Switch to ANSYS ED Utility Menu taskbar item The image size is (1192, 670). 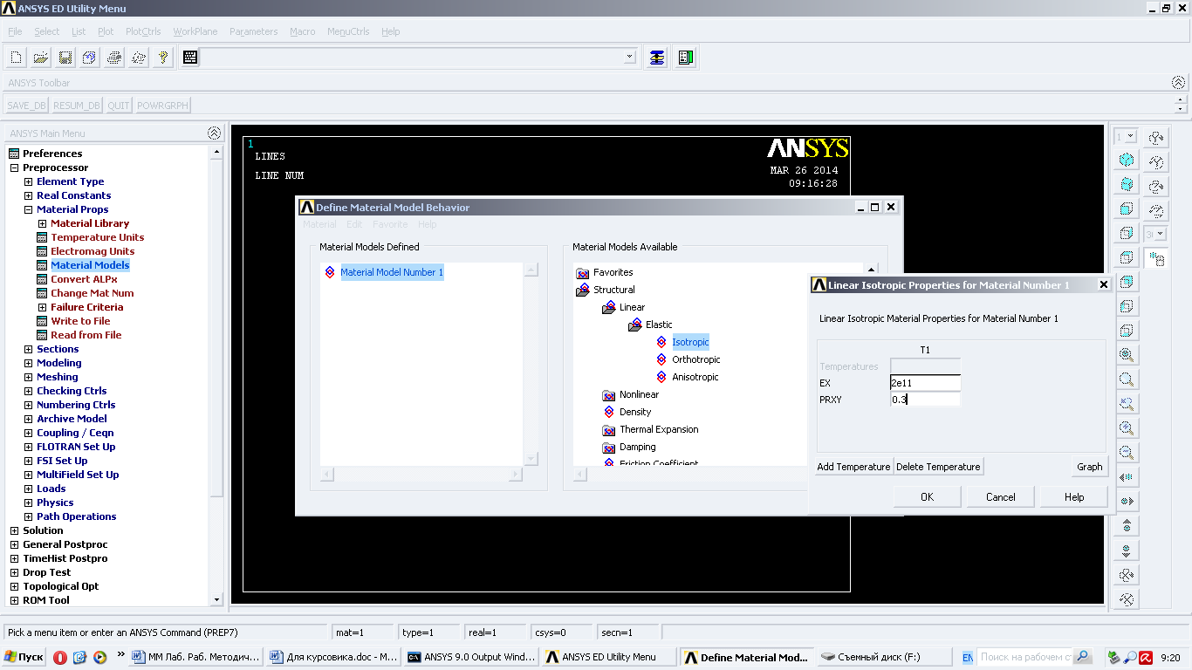pos(608,657)
